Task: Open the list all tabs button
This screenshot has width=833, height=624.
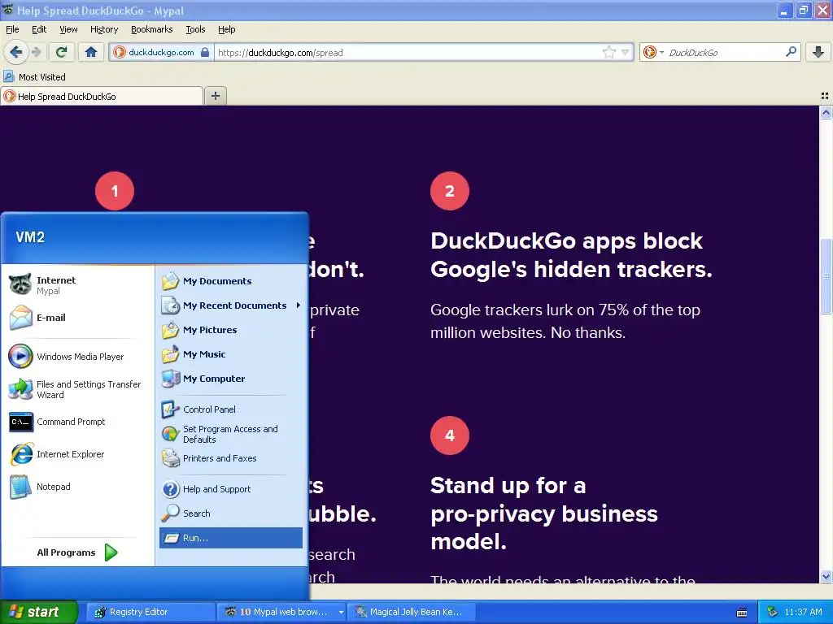Action: pyautogui.click(x=825, y=96)
